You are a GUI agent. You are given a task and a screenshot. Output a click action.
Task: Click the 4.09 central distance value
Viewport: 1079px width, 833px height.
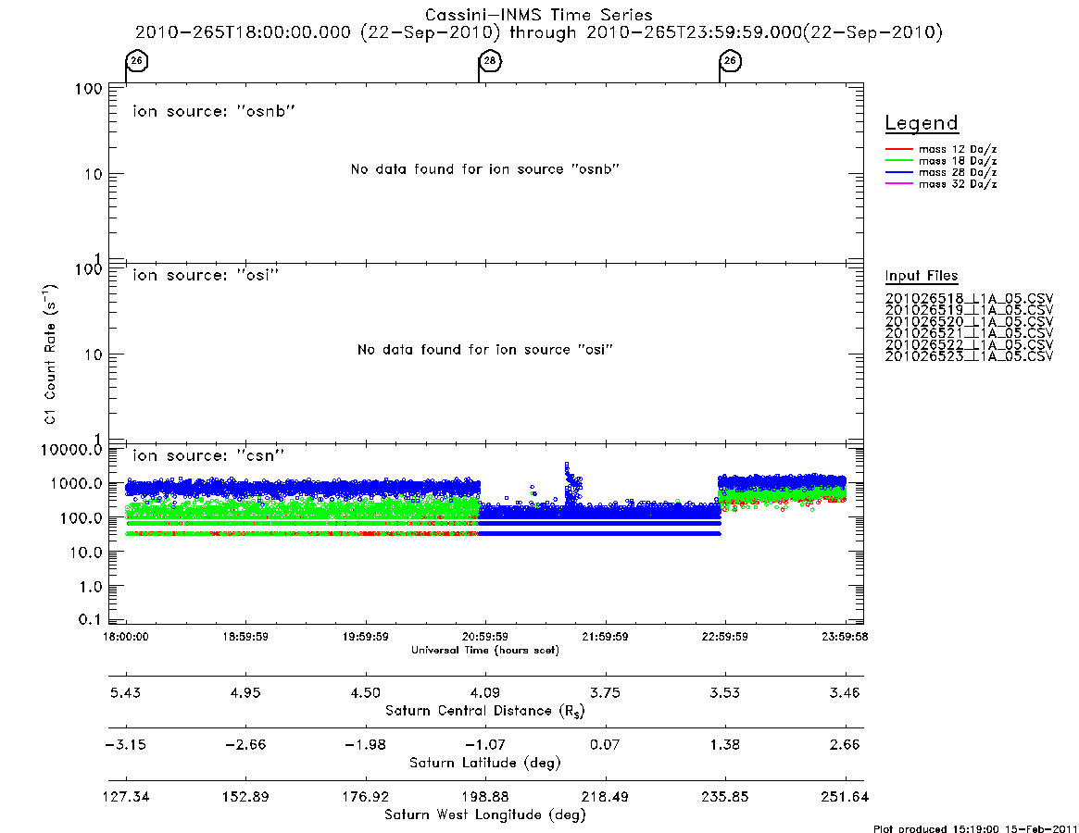[x=485, y=692]
